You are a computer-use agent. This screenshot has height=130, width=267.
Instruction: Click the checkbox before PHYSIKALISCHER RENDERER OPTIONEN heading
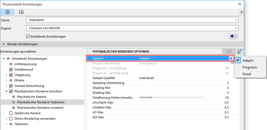[90, 51]
